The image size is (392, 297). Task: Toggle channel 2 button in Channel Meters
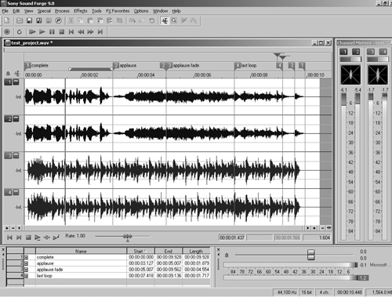point(356,52)
